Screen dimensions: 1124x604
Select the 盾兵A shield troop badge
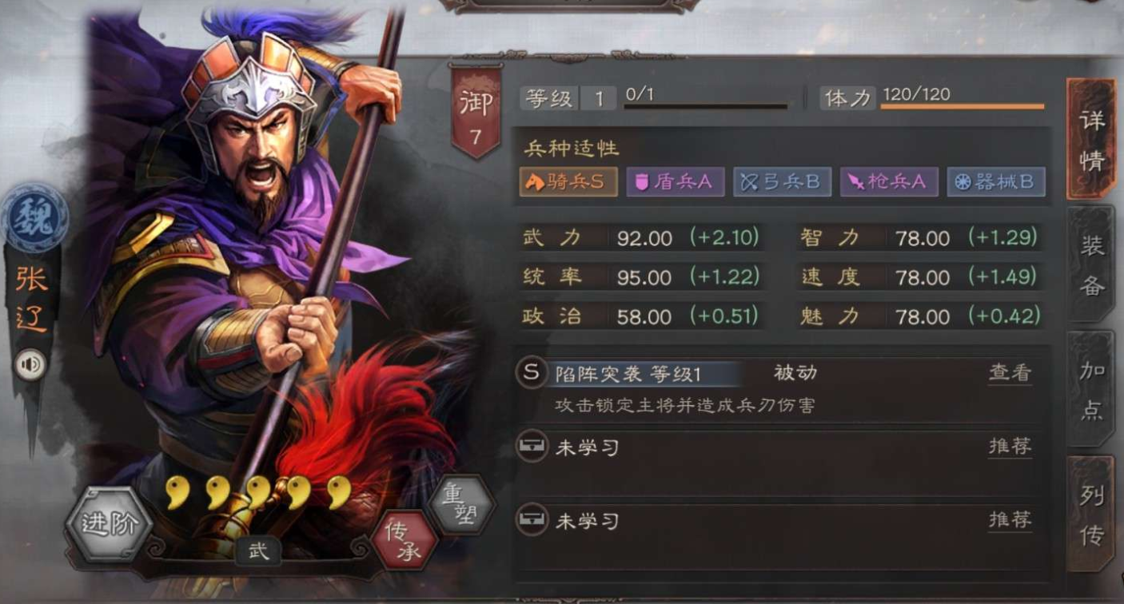[675, 182]
